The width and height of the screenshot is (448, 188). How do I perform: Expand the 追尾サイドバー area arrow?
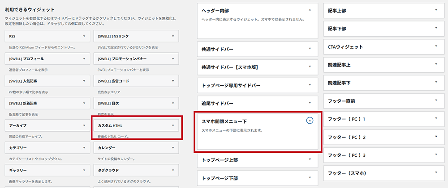pos(310,103)
